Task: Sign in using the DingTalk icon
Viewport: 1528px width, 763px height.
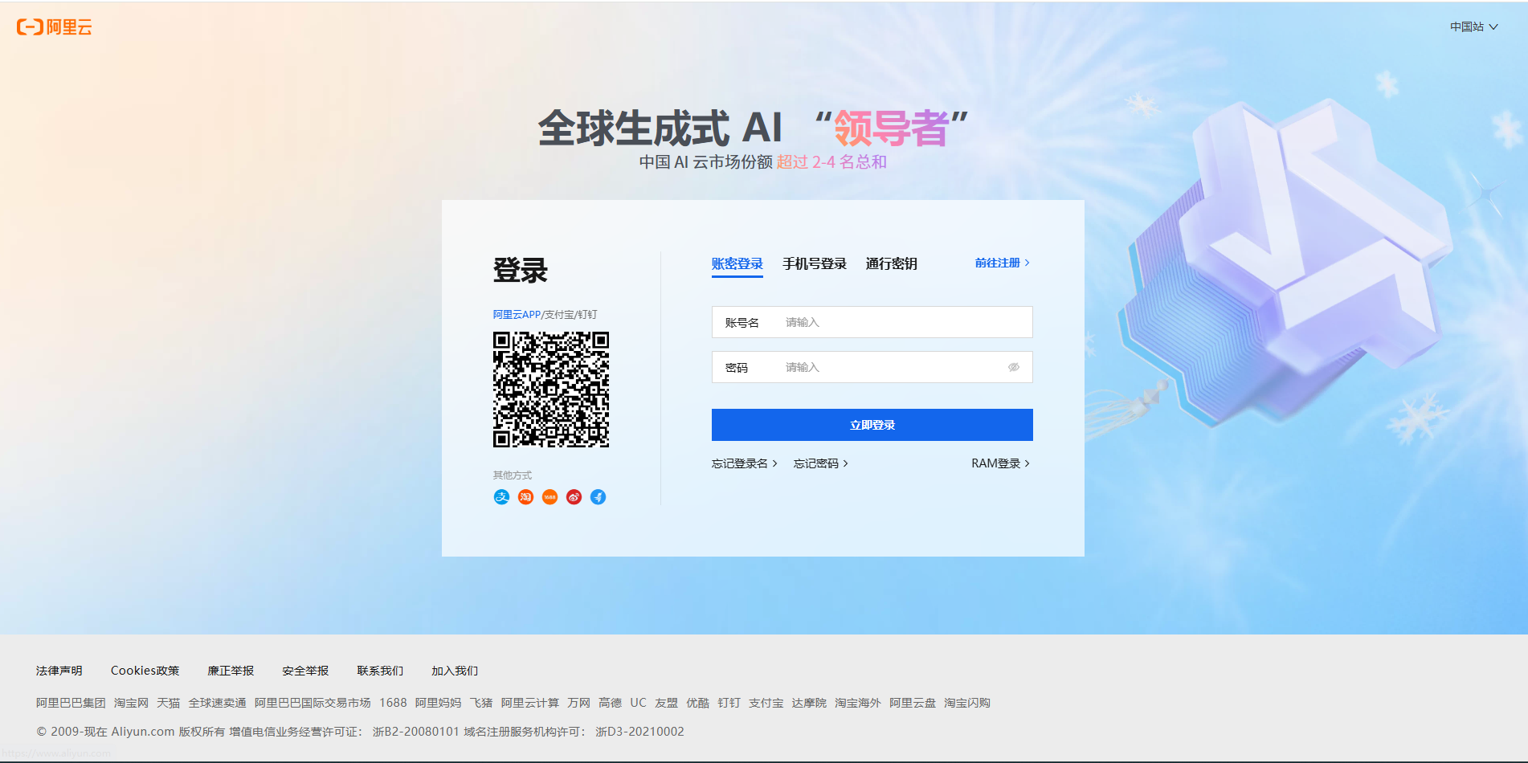Action: point(598,496)
